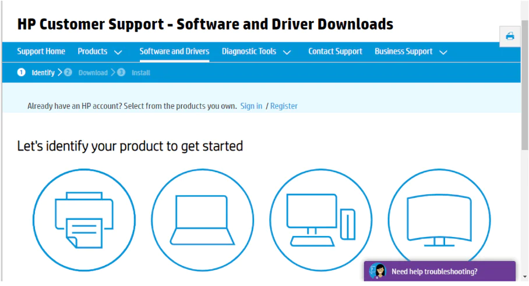The width and height of the screenshot is (529, 286).
Task: Go to Software and Drivers tab
Action: point(174,52)
